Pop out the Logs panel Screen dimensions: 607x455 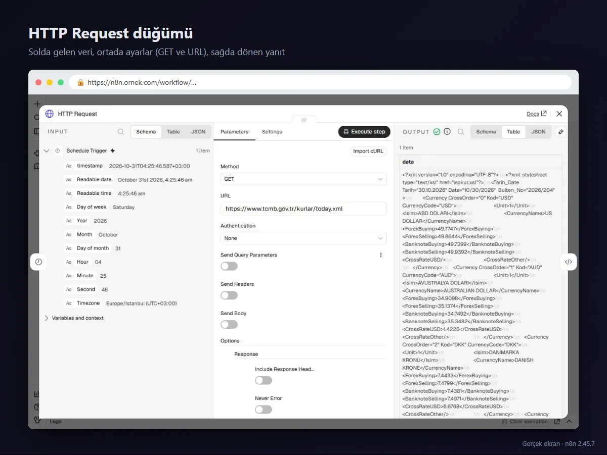tap(557, 422)
